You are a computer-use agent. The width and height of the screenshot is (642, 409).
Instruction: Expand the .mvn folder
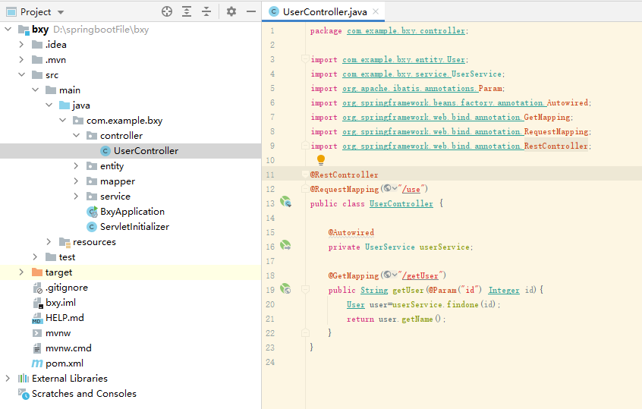coord(21,59)
